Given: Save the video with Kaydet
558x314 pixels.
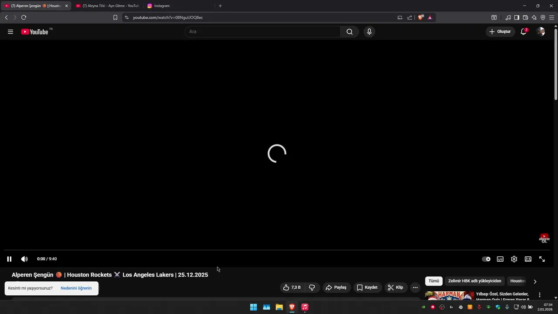Looking at the screenshot, I should (x=367, y=287).
